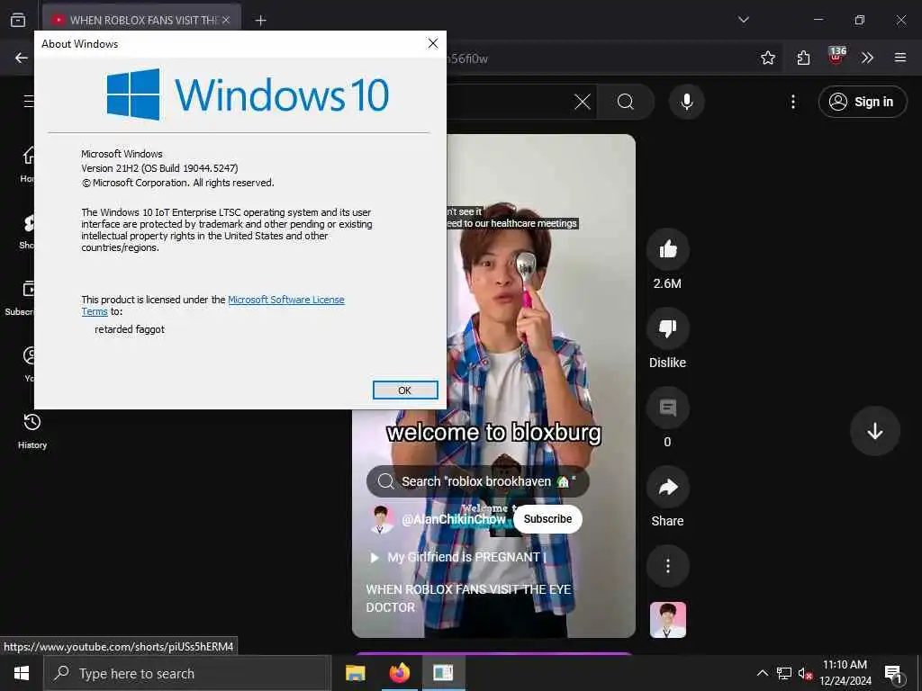
Task: Share the YouTube short
Action: point(667,487)
